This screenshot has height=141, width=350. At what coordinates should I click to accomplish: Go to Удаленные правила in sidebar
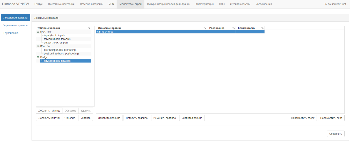[16, 25]
